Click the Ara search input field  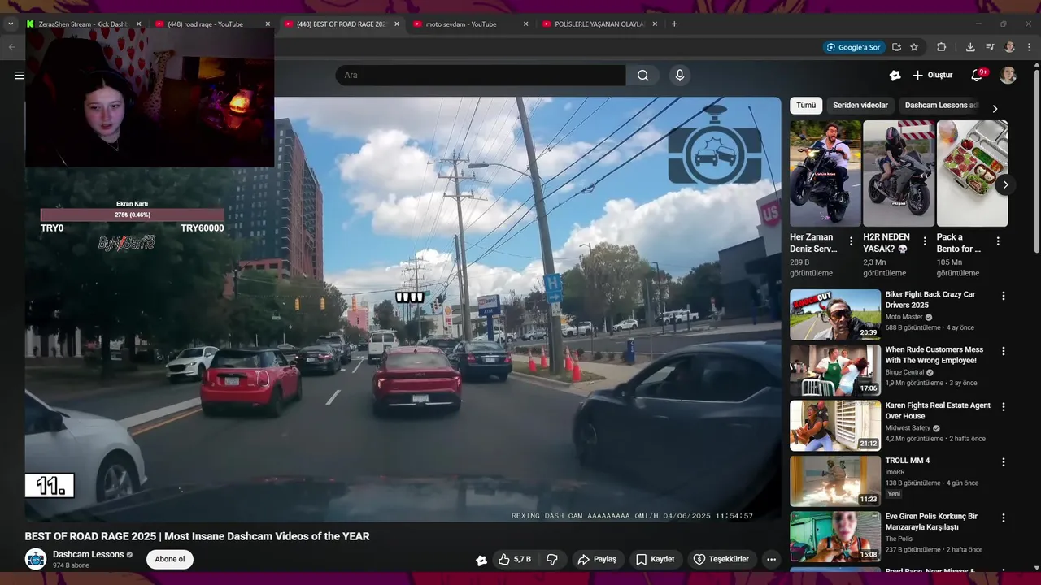point(481,76)
